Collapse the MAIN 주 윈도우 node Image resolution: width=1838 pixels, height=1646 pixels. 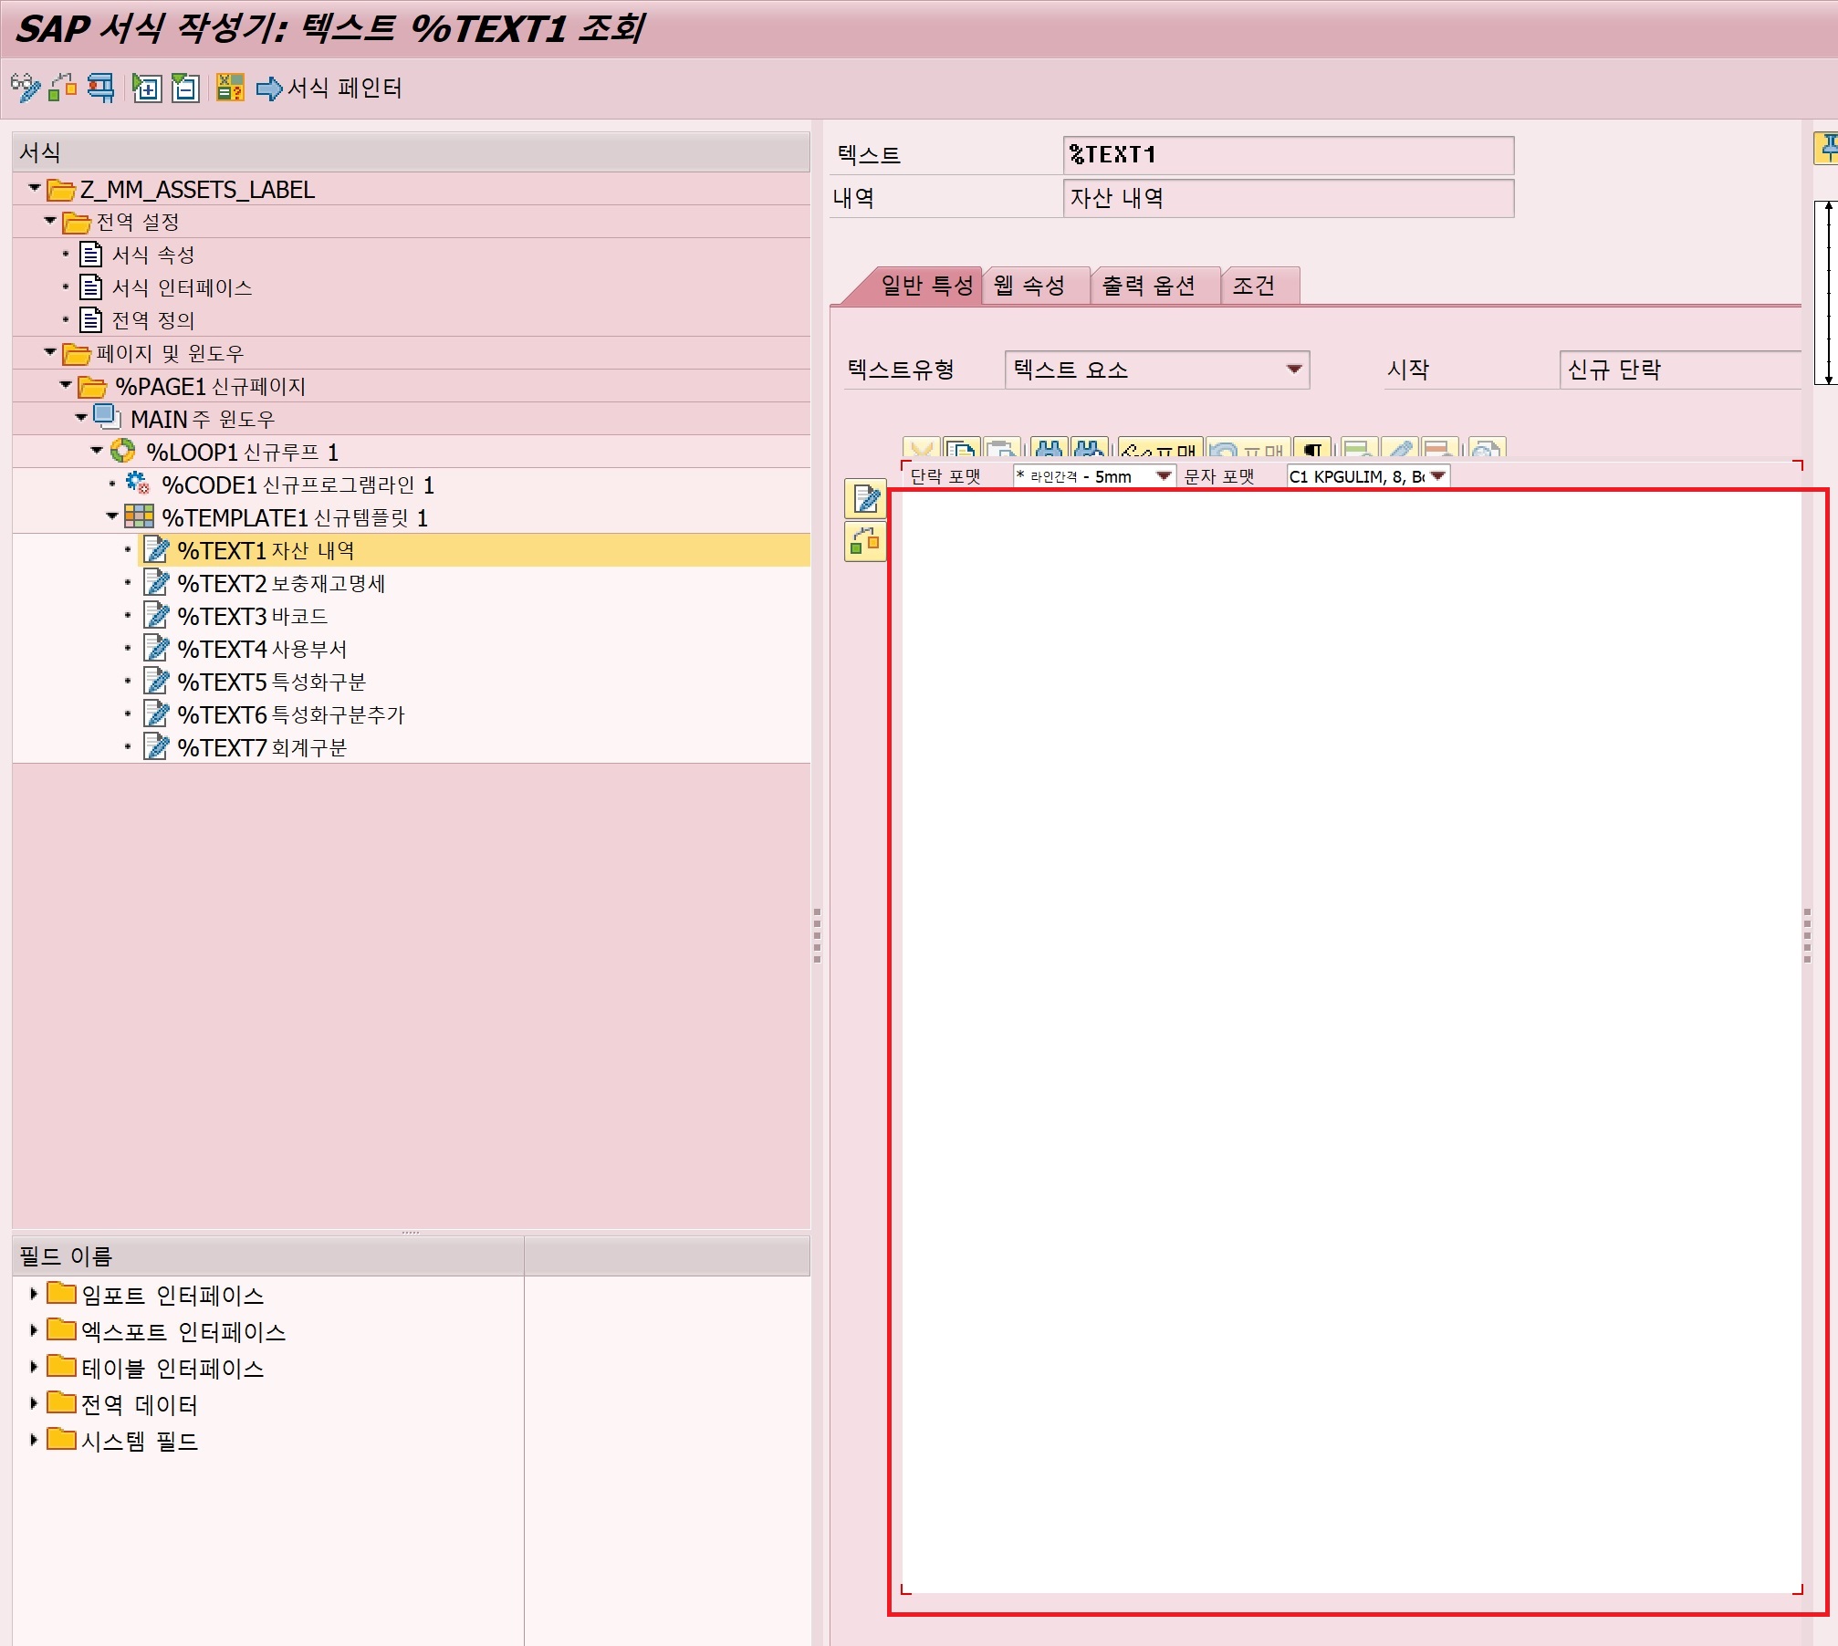coord(81,418)
